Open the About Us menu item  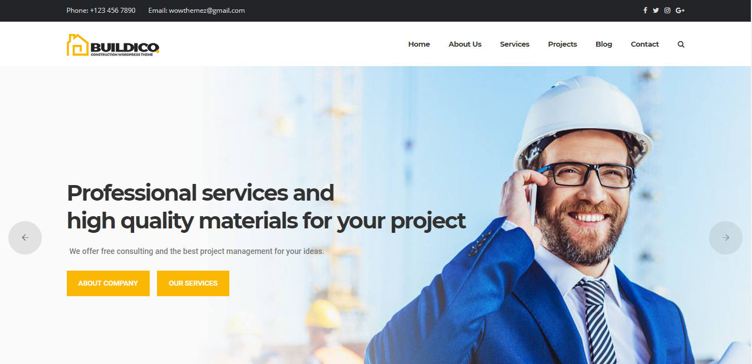coord(465,44)
